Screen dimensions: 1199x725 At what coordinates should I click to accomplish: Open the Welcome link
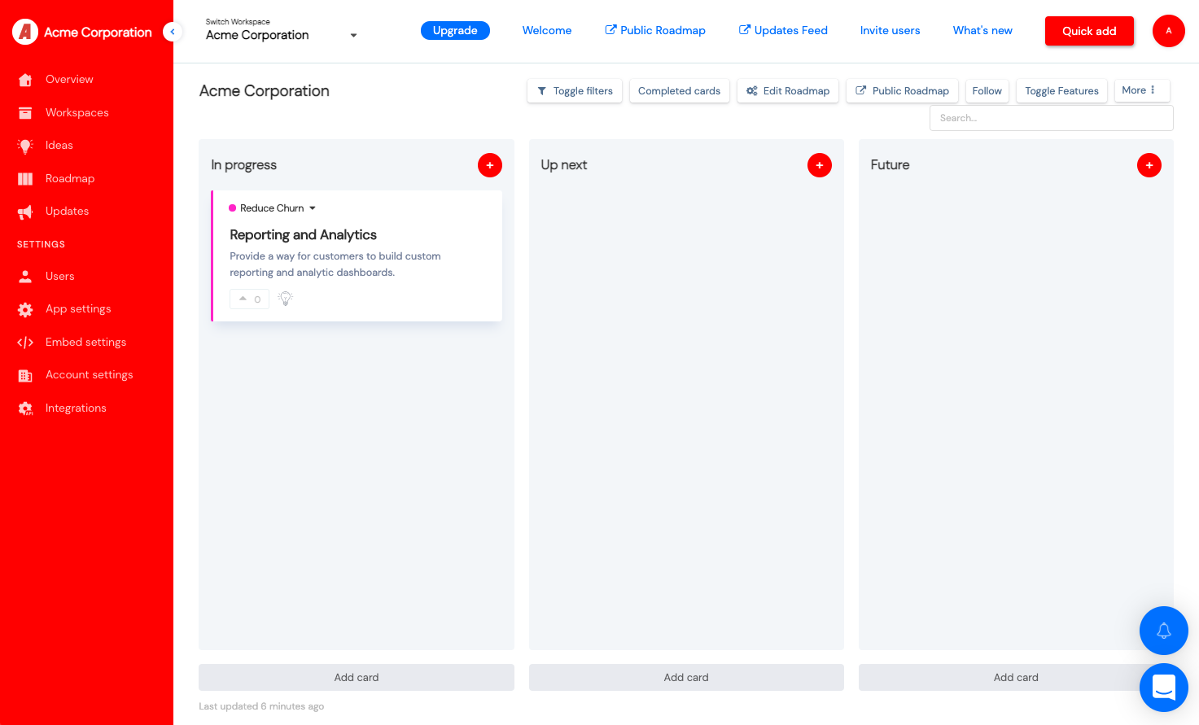tap(547, 30)
